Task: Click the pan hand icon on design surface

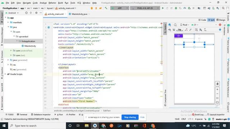Action: pos(217,83)
